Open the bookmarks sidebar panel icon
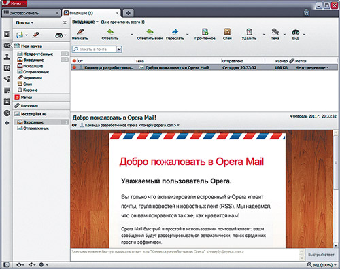340x269 pixels. tap(7, 34)
